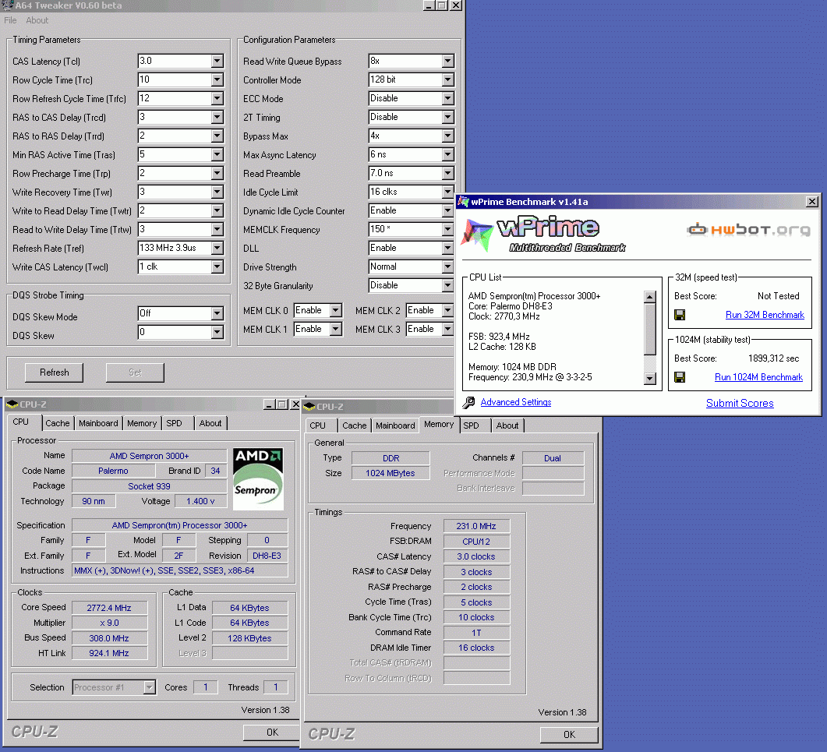Switch to Memory tab in left CPU-Z
The image size is (827, 752).
[x=142, y=423]
